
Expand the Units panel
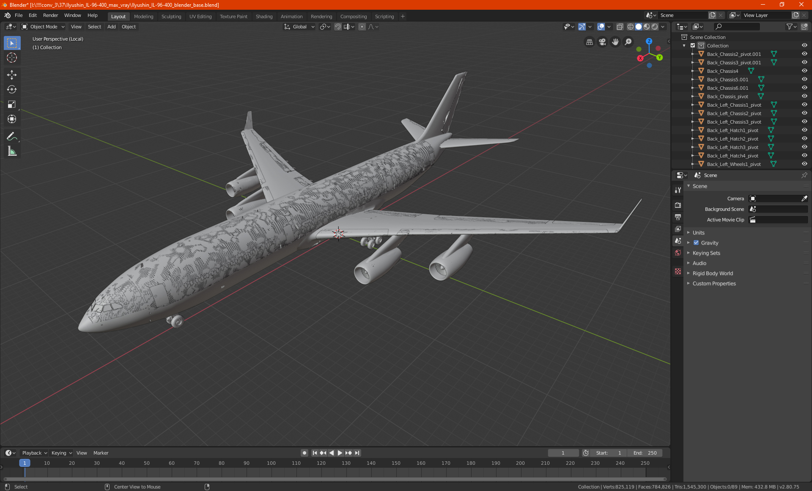coord(698,232)
